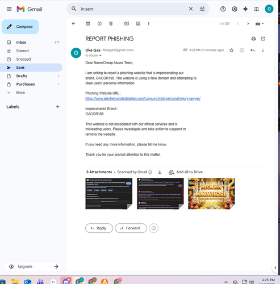The image size is (280, 284).
Task: Open the Inbox folder
Action: click(31, 42)
